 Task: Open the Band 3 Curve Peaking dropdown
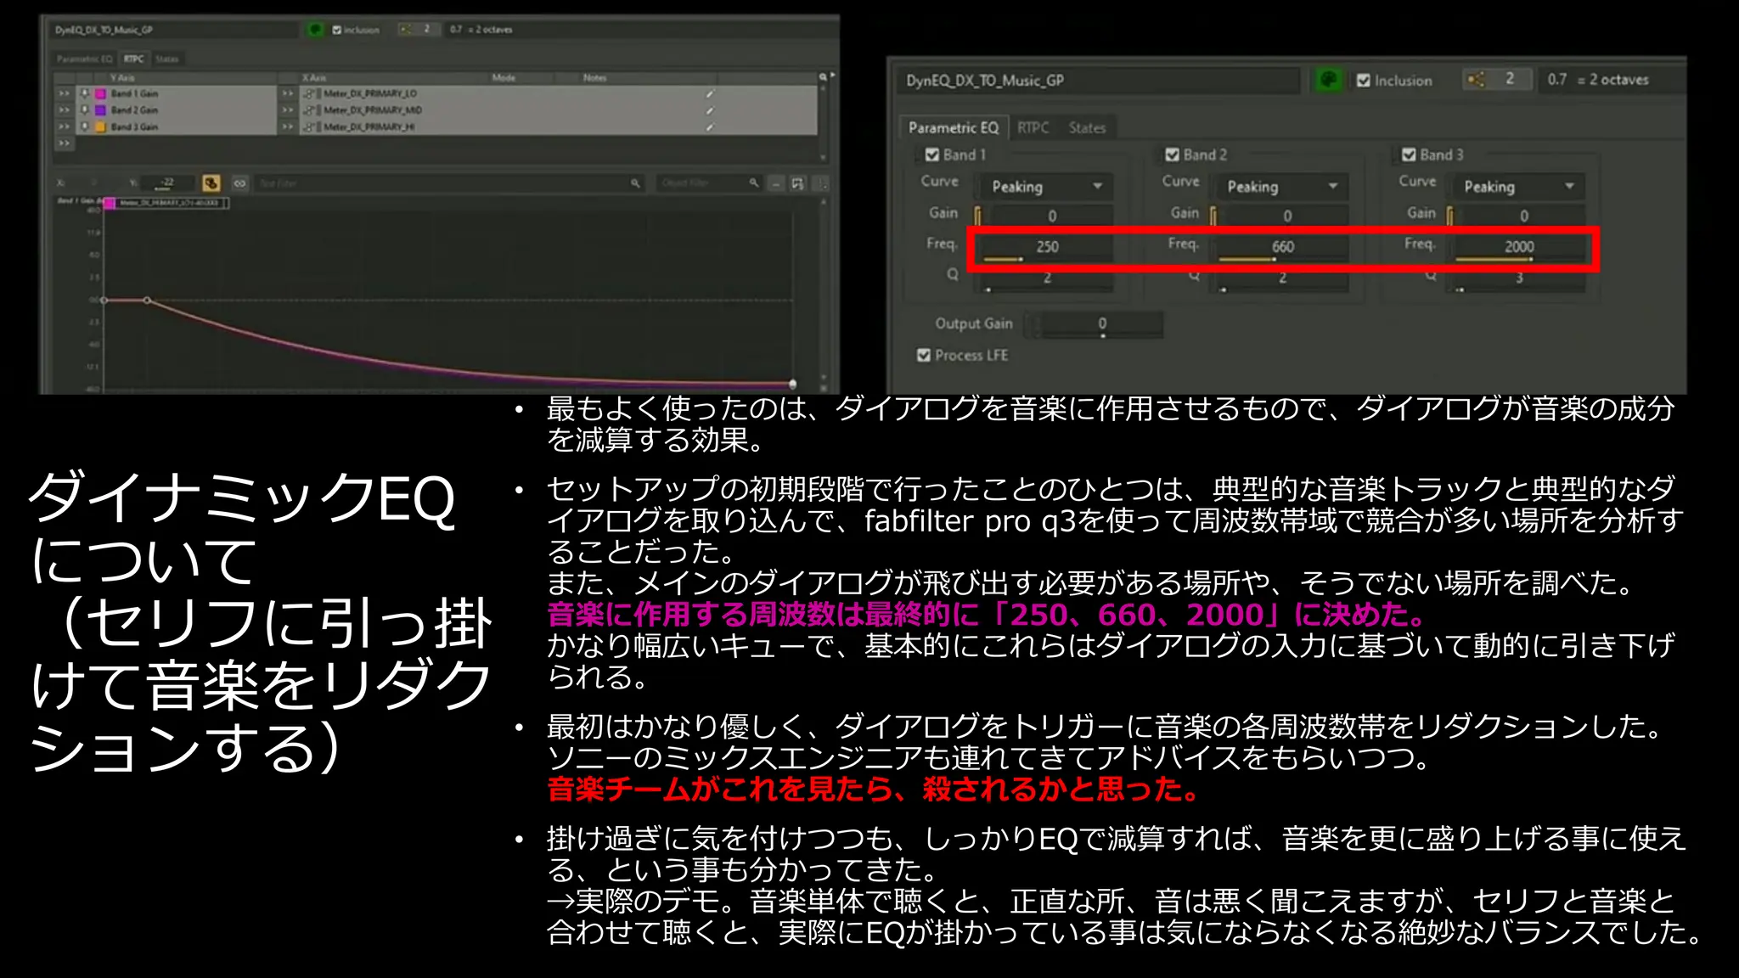point(1517,186)
